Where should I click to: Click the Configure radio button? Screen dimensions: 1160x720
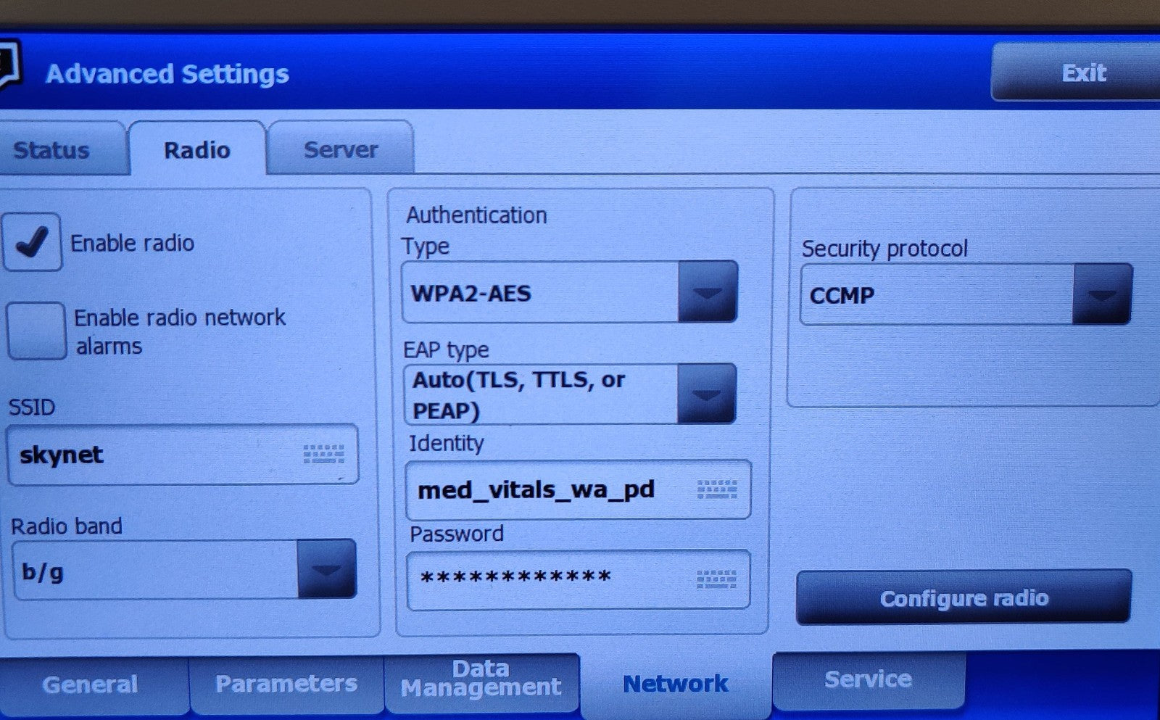click(964, 597)
